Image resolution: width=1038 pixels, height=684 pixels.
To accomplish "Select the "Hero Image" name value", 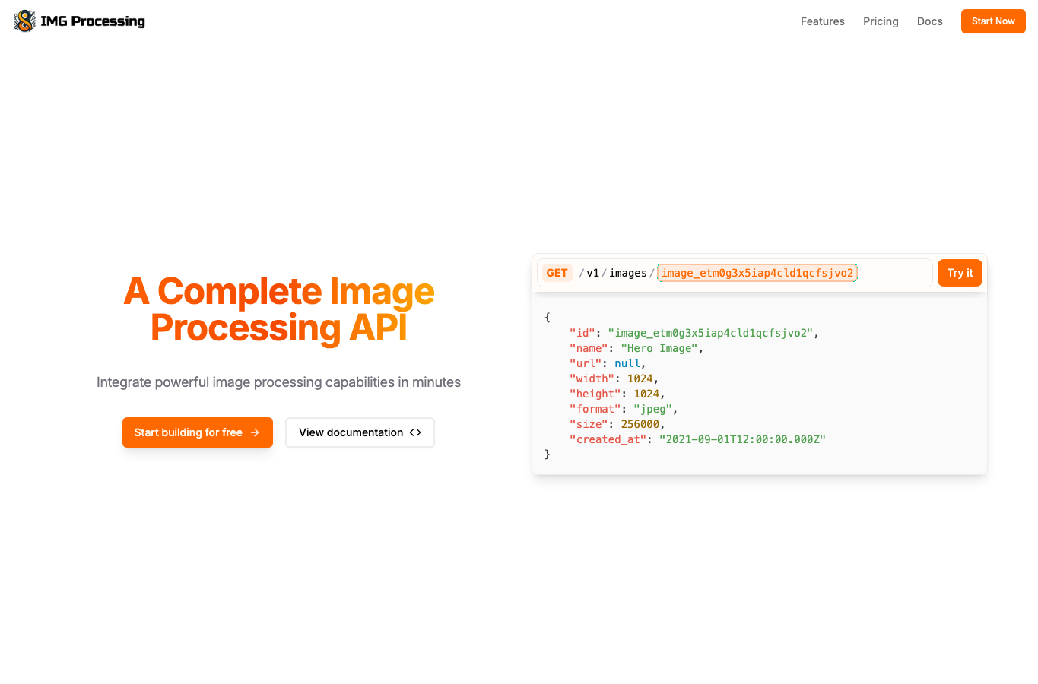I will 659,348.
